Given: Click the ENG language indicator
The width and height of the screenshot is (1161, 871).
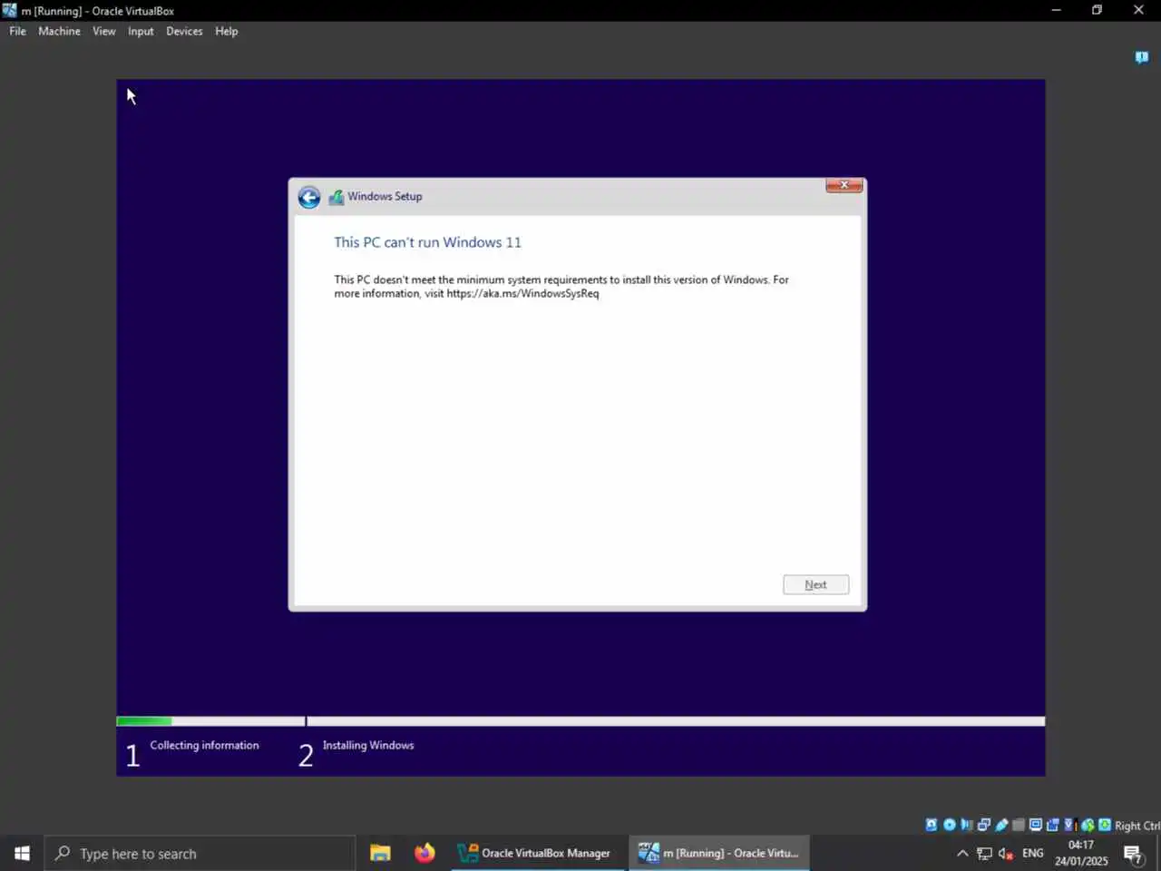Looking at the screenshot, I should [x=1032, y=853].
